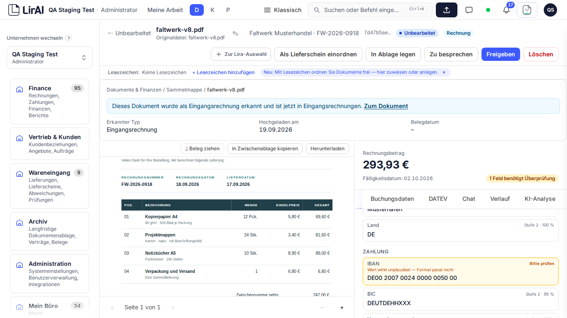Click Zu besprechen button
Viewport: 567px width, 318px height.
tap(451, 54)
